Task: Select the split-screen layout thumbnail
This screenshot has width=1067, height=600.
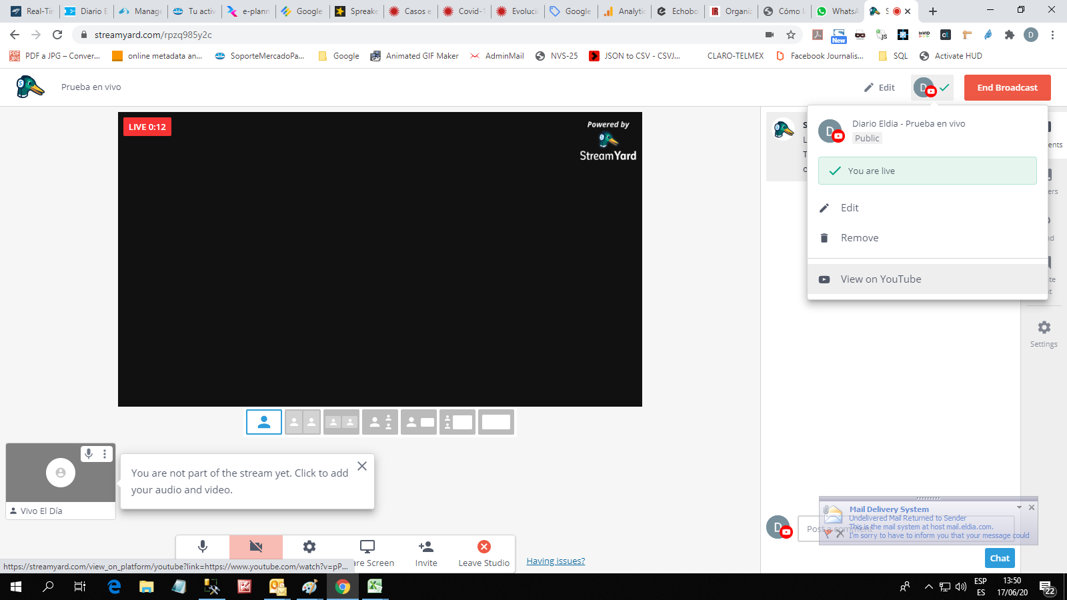Action: (303, 421)
